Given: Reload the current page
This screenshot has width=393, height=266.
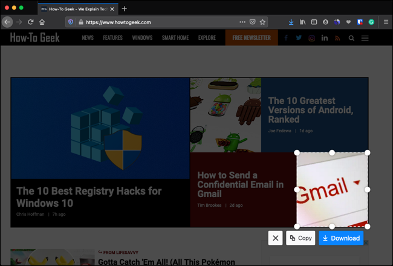Looking at the screenshot, I should (x=30, y=22).
